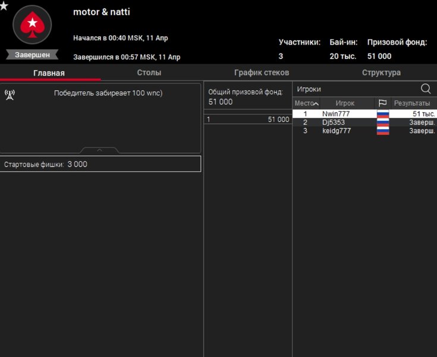This screenshot has height=357, width=437.
Task: Sort players by Игрок column
Action: pos(345,103)
